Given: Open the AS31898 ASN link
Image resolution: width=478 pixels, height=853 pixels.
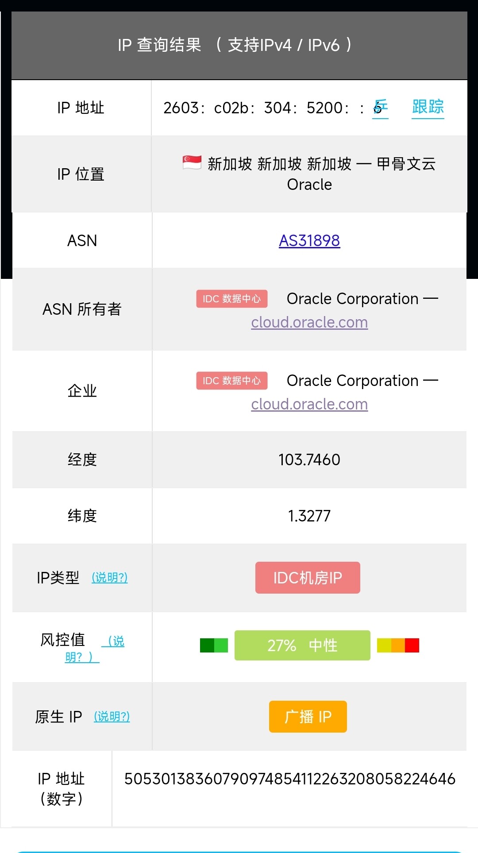Looking at the screenshot, I should tap(309, 241).
